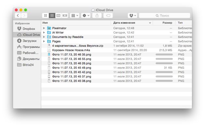The width and height of the screenshot is (205, 127).
Task: Click the Поиск search field
Action: pos(164,16)
